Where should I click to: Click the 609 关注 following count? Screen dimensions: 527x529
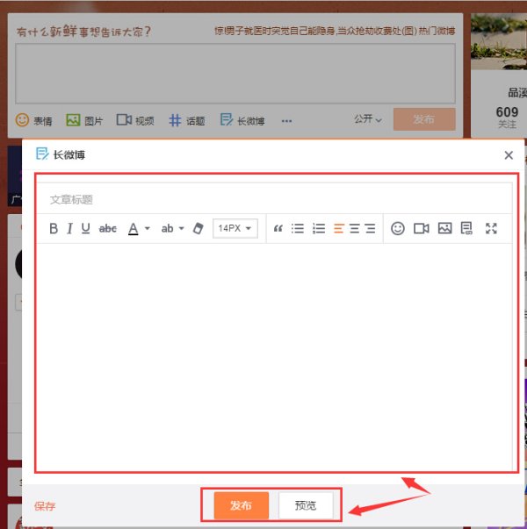(x=507, y=117)
